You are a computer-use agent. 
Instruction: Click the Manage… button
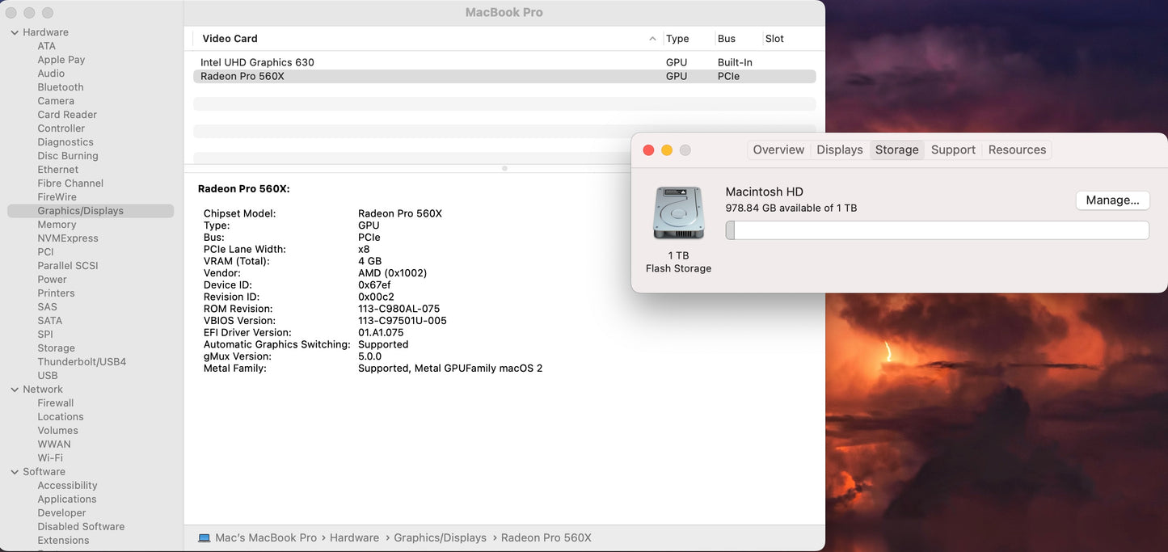(x=1112, y=200)
